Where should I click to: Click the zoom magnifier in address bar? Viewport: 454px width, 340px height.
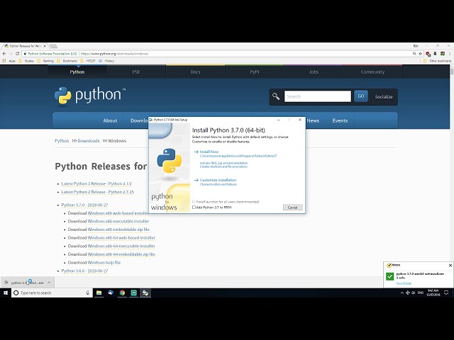pyautogui.click(x=414, y=54)
